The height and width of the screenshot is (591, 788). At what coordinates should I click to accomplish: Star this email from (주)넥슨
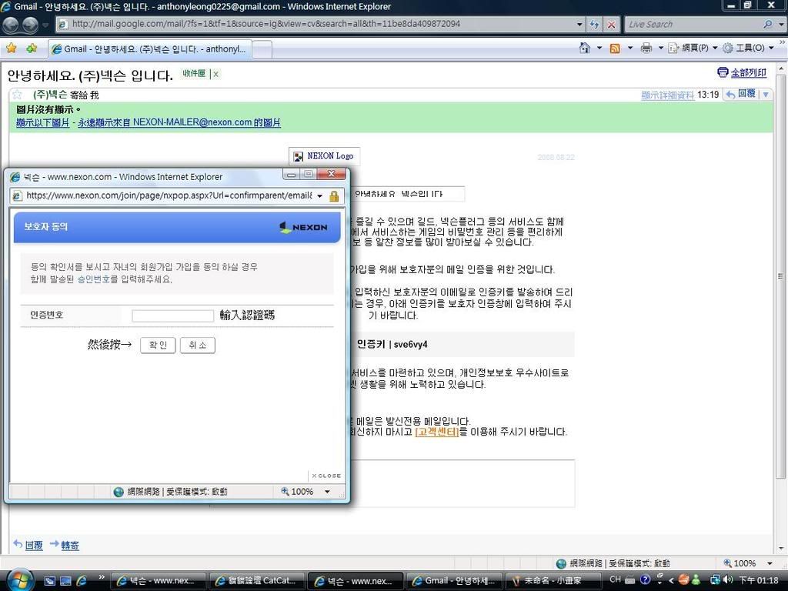[17, 95]
